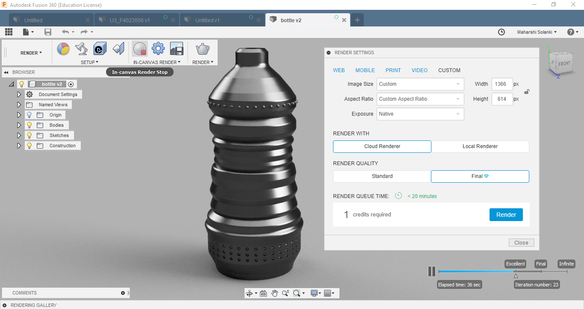Open In-canvas Render Settings gear
This screenshot has height=309, width=584.
click(158, 49)
